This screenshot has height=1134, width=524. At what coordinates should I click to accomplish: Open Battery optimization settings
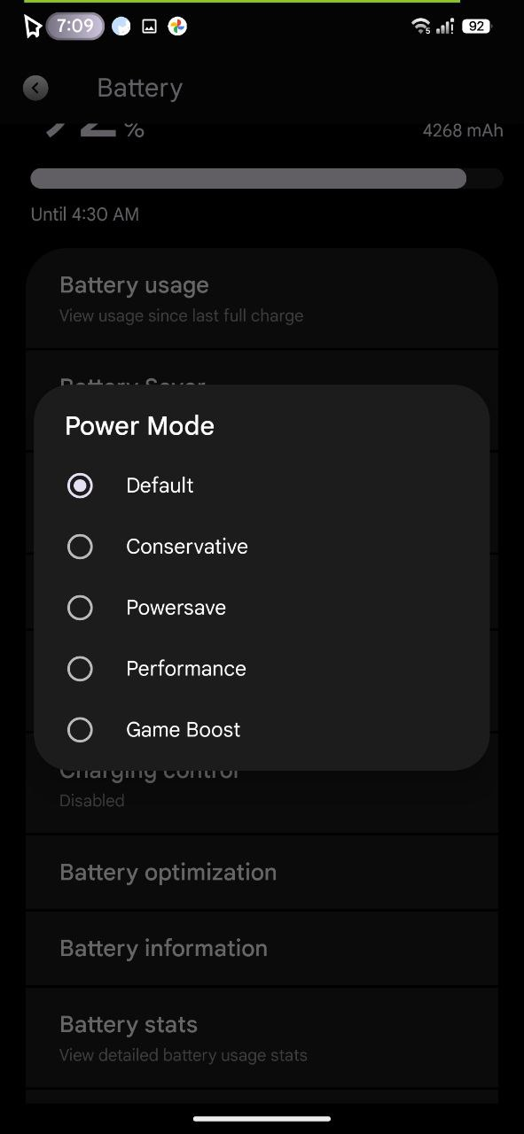point(262,873)
